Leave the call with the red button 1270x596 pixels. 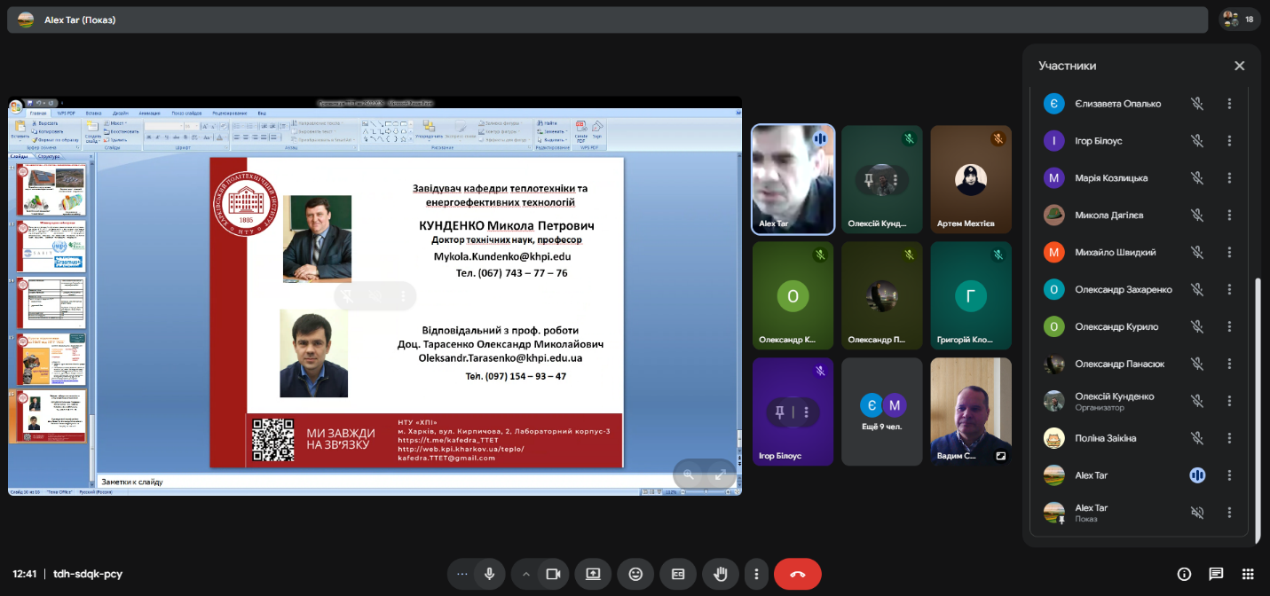pyautogui.click(x=797, y=574)
